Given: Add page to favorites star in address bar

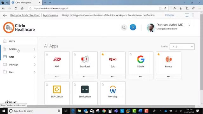Looking at the screenshot, I should coord(165,9).
